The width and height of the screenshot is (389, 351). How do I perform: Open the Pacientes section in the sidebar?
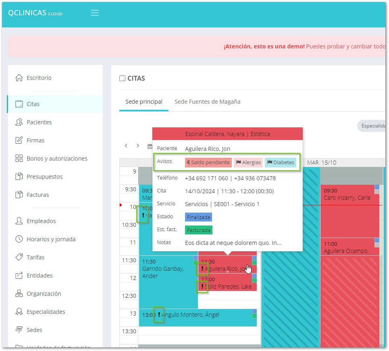click(x=39, y=122)
